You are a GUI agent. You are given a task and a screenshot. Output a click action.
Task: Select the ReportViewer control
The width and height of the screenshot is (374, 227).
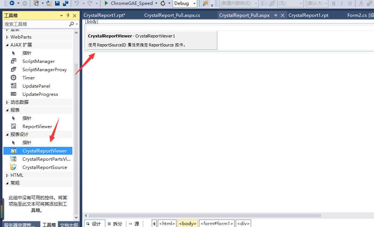[x=38, y=126]
